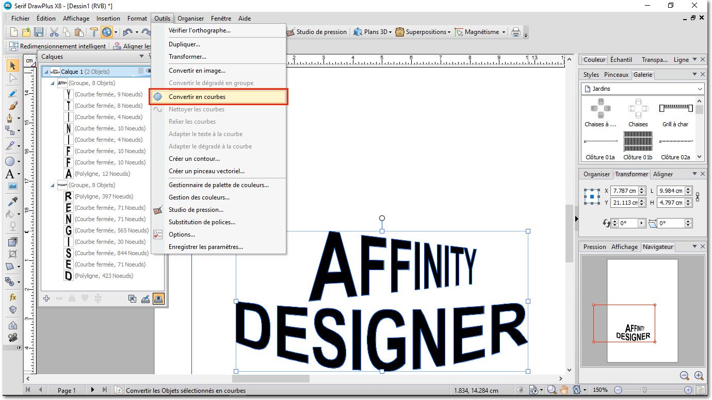This screenshot has width=712, height=400.
Task: Select the QuickShape ellipse tool
Action: point(10,161)
